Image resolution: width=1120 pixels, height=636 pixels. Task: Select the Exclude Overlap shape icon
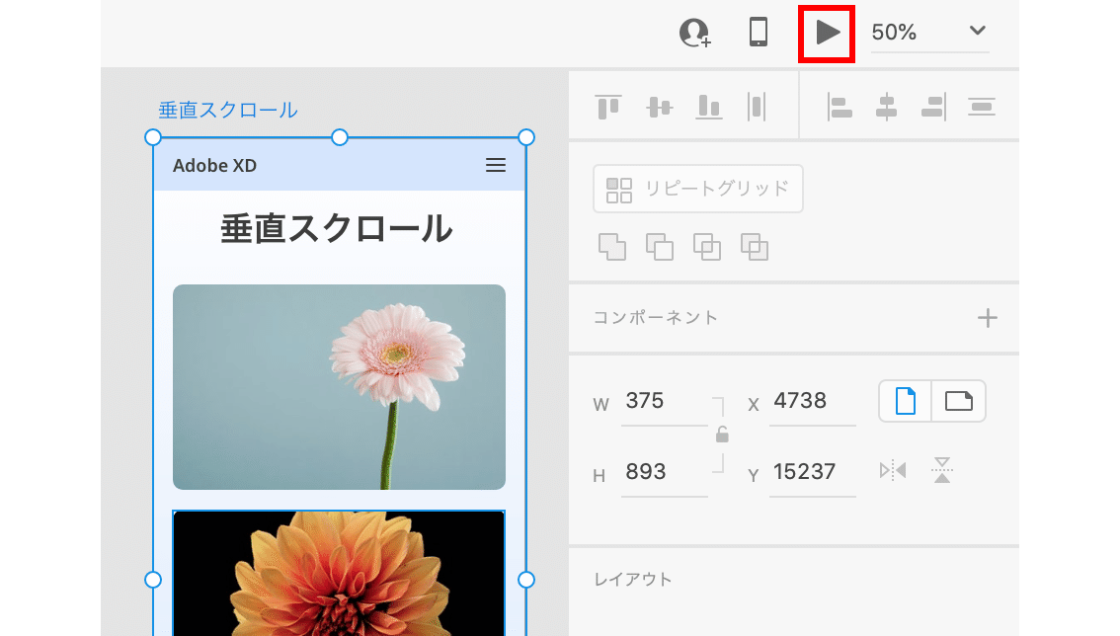[x=754, y=247]
